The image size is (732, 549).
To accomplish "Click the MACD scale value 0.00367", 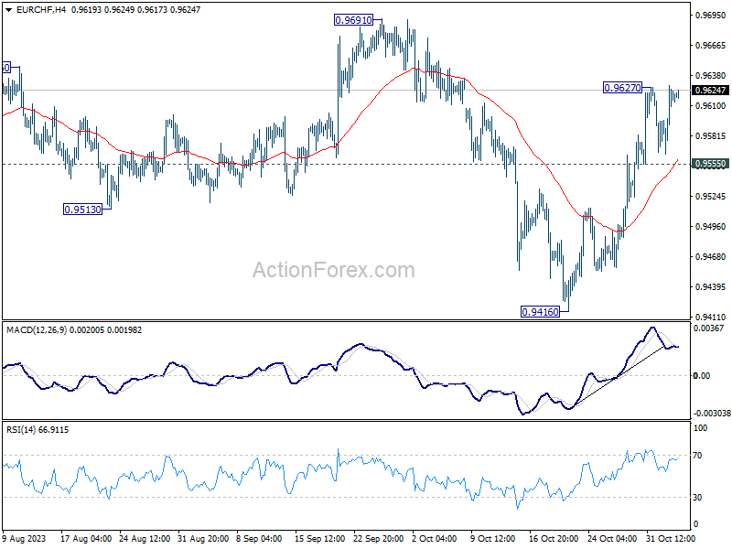I will coord(708,328).
